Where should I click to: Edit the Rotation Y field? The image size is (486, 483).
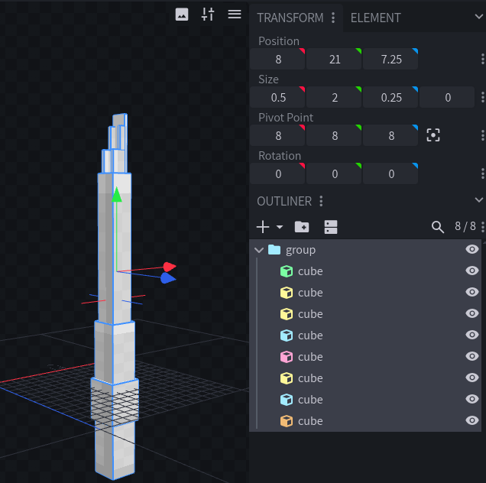coord(334,173)
